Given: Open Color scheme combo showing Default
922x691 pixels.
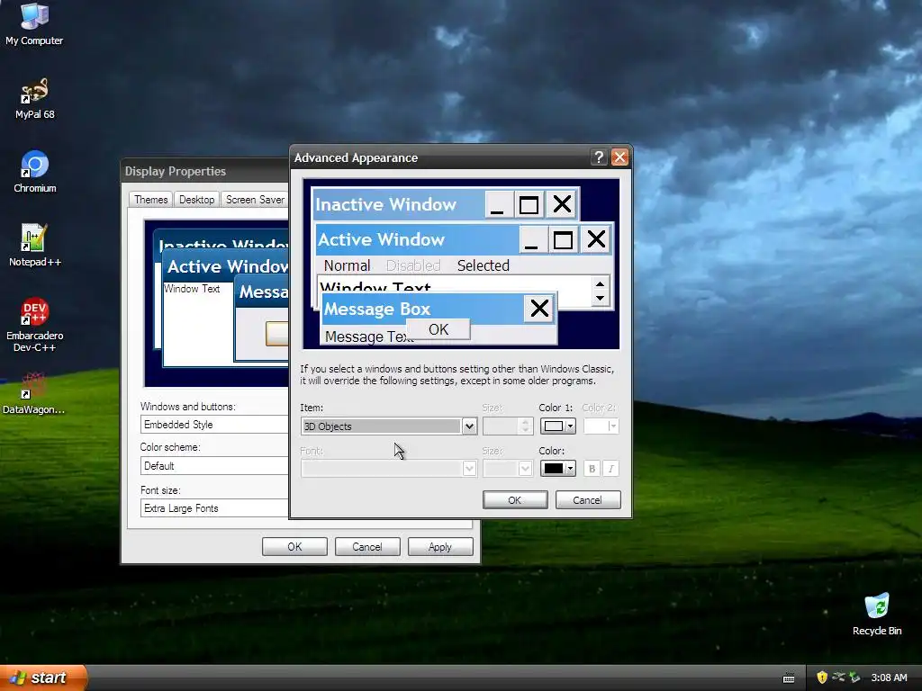Looking at the screenshot, I should (x=214, y=466).
